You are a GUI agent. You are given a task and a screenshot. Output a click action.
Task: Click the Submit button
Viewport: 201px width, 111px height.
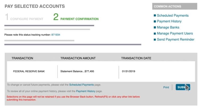[182, 87]
